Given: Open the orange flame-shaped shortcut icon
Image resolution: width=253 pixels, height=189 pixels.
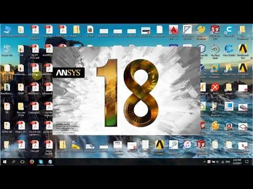Looking at the screenshot, I should [215, 125].
